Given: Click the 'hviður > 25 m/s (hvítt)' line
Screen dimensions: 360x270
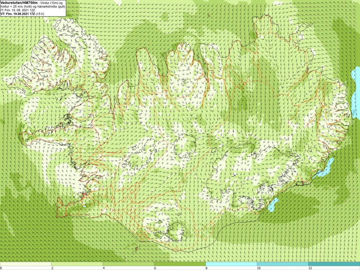Looking at the screenshot, I should click(17, 6).
